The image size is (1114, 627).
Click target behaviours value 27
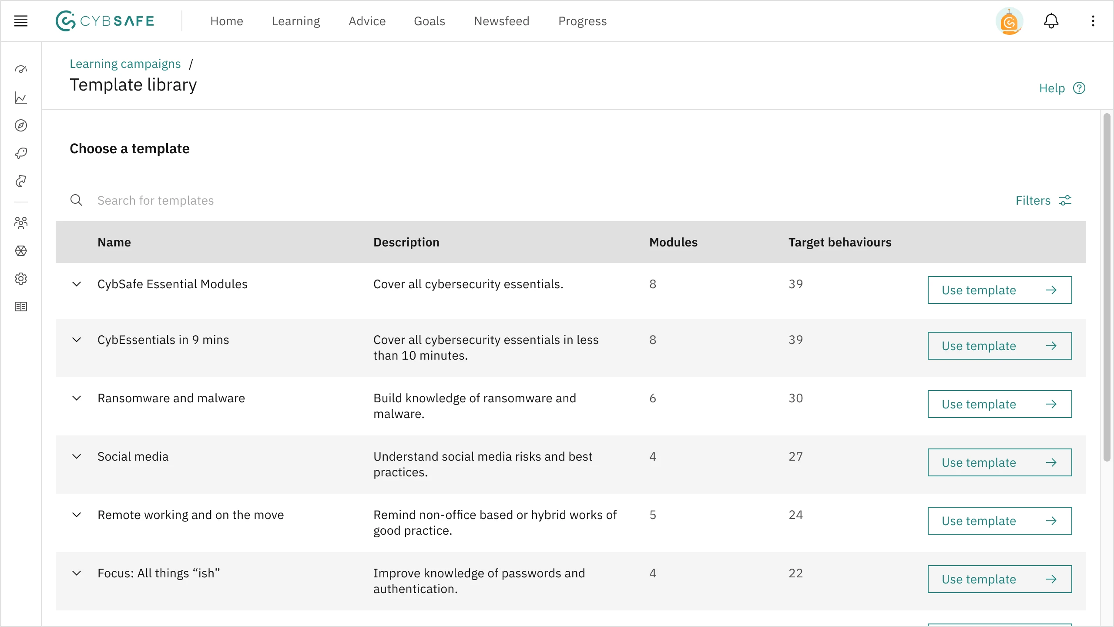point(795,457)
